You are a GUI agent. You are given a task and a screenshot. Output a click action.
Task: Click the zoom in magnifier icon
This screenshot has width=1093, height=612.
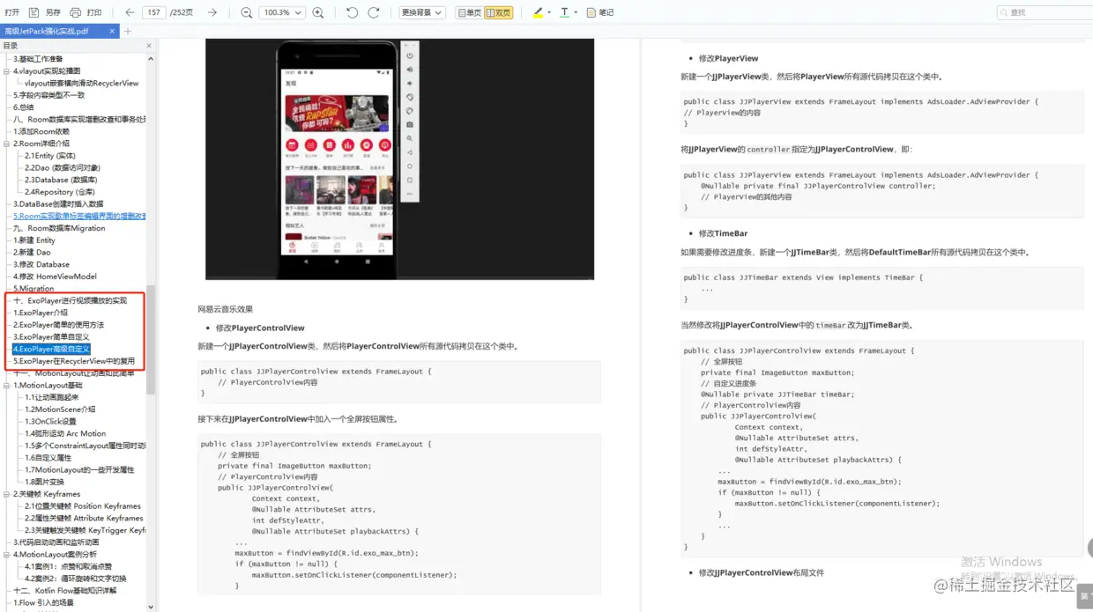click(x=317, y=12)
